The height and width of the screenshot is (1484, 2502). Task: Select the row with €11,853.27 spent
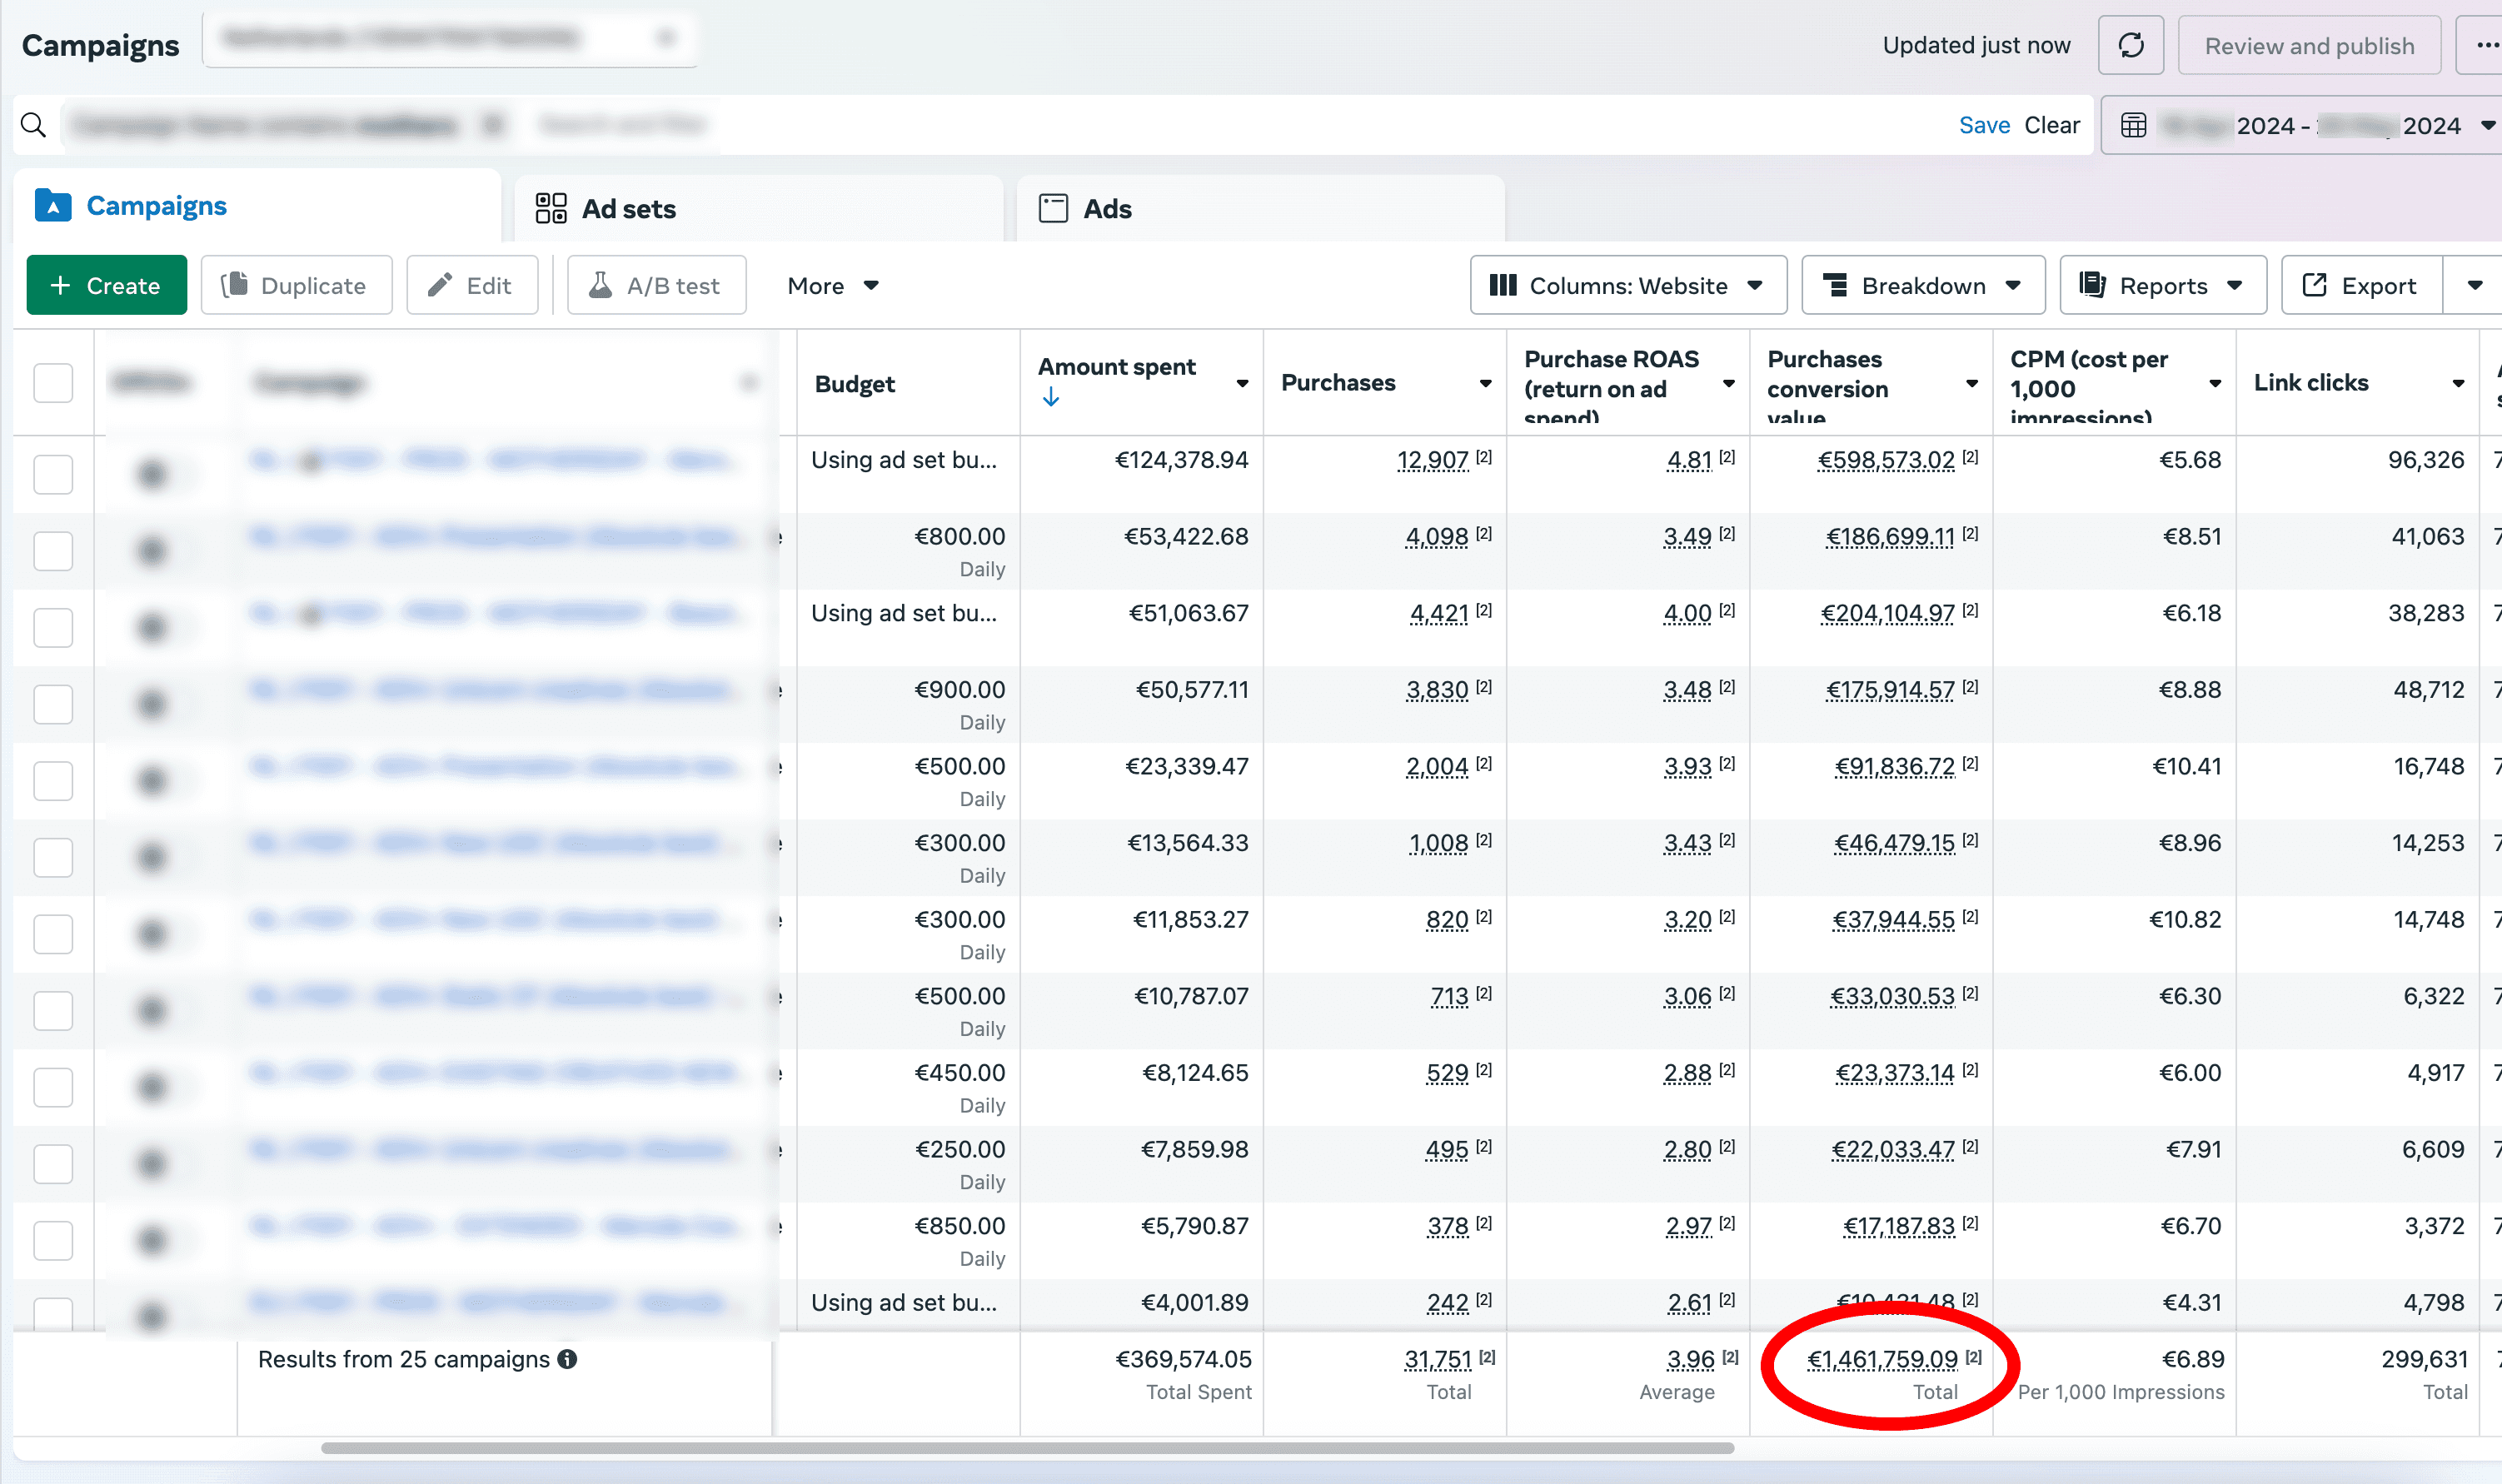pos(53,934)
